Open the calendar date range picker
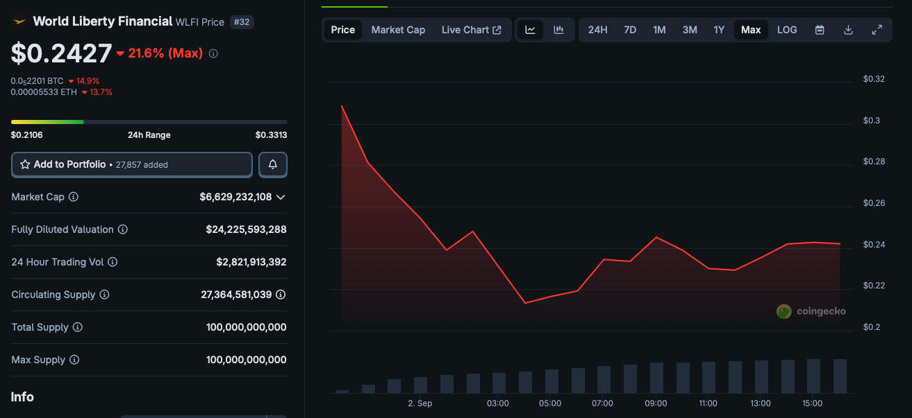Screen dimensions: 912x418 click(820, 30)
